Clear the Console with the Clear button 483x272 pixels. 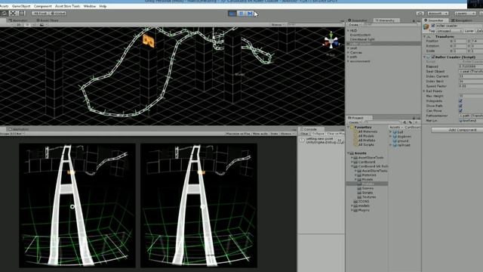[304, 134]
